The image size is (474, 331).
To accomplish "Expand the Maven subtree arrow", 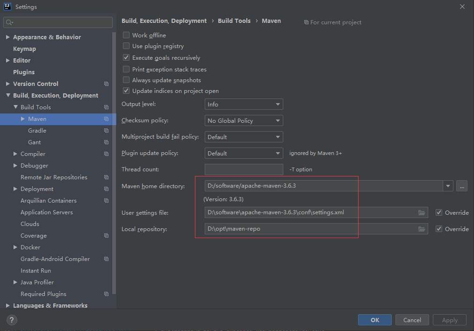I will (x=23, y=119).
